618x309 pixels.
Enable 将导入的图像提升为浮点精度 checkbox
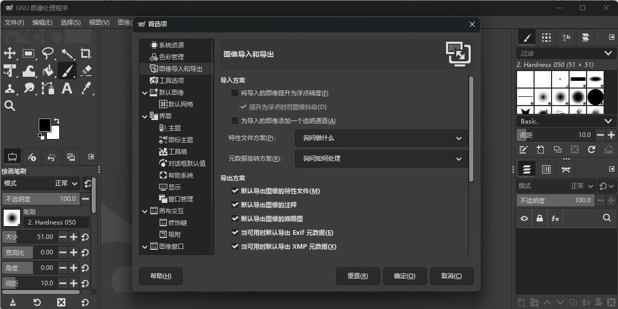[x=234, y=93]
